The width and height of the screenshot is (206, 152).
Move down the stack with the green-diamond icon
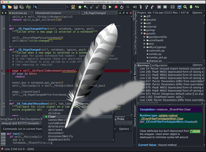click(165, 7)
